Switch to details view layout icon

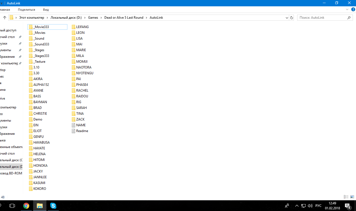point(346,197)
